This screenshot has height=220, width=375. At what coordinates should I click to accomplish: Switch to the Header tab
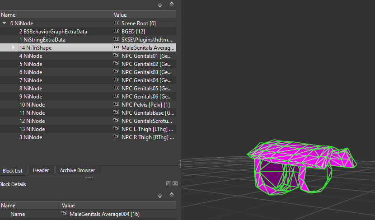[x=41, y=170]
